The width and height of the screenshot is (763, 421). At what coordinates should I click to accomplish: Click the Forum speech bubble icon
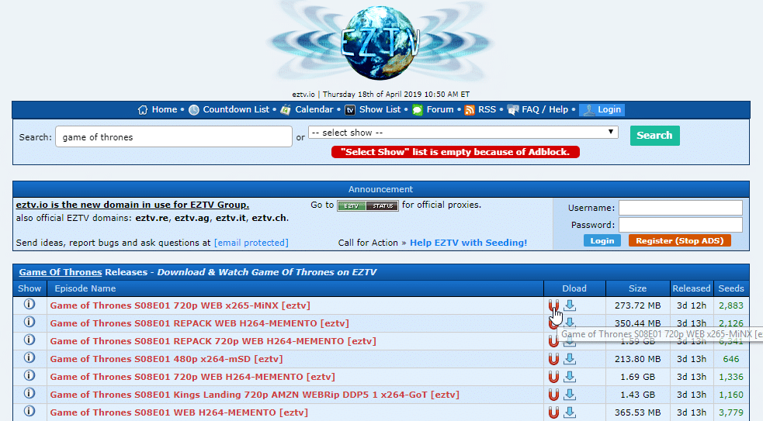pos(418,110)
